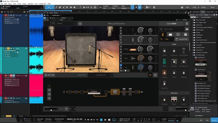218x123 pixels.
Task: Toggle the DI channel enable button
Action: coord(121,65)
